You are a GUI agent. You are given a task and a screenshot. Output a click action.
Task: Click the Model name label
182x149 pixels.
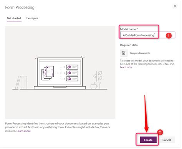click(x=129, y=29)
